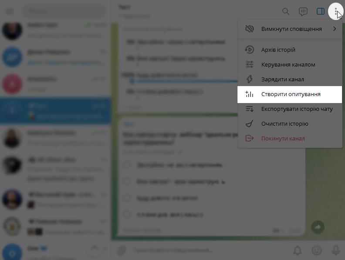345x260 pixels.
Task: Click the forward arrow share button
Action: tap(318, 227)
